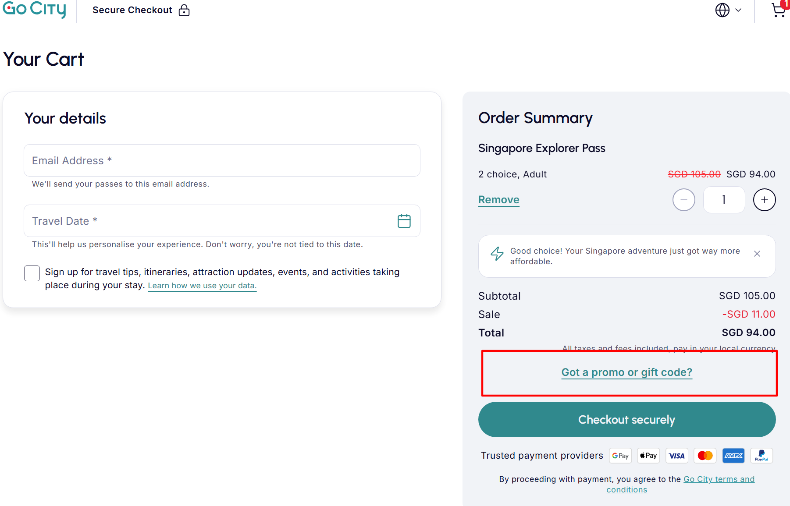Click the globe language icon

click(x=722, y=10)
